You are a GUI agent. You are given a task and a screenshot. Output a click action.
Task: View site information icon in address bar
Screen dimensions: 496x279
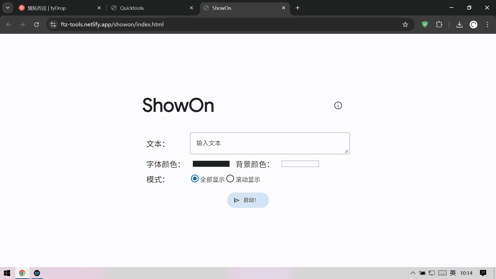[x=53, y=25]
